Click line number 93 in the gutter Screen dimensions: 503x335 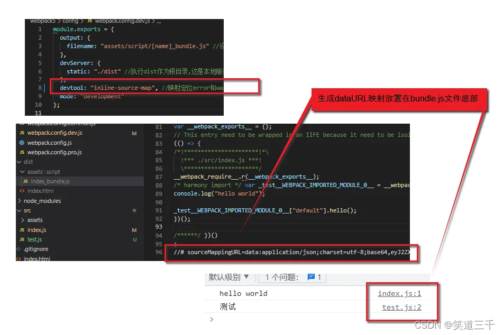(x=159, y=227)
